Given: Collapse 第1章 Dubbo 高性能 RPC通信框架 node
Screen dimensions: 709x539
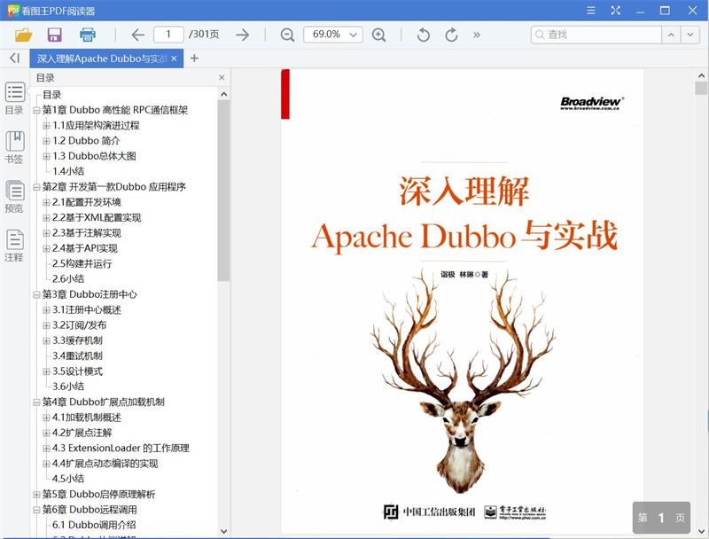Looking at the screenshot, I should 36,110.
